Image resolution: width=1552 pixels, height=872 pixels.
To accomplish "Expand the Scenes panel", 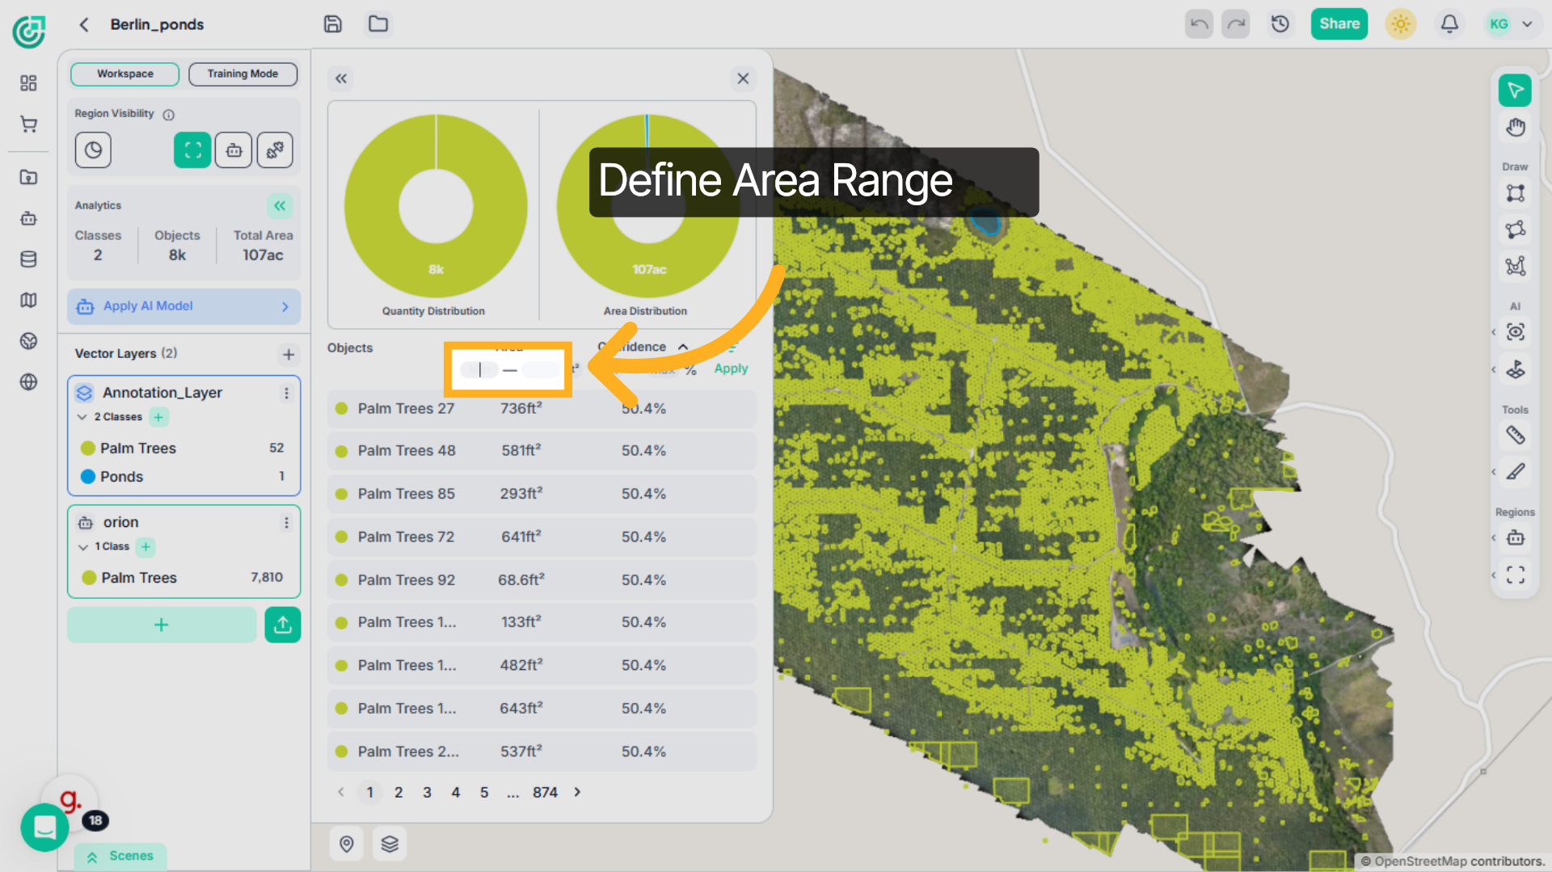I will (120, 856).
